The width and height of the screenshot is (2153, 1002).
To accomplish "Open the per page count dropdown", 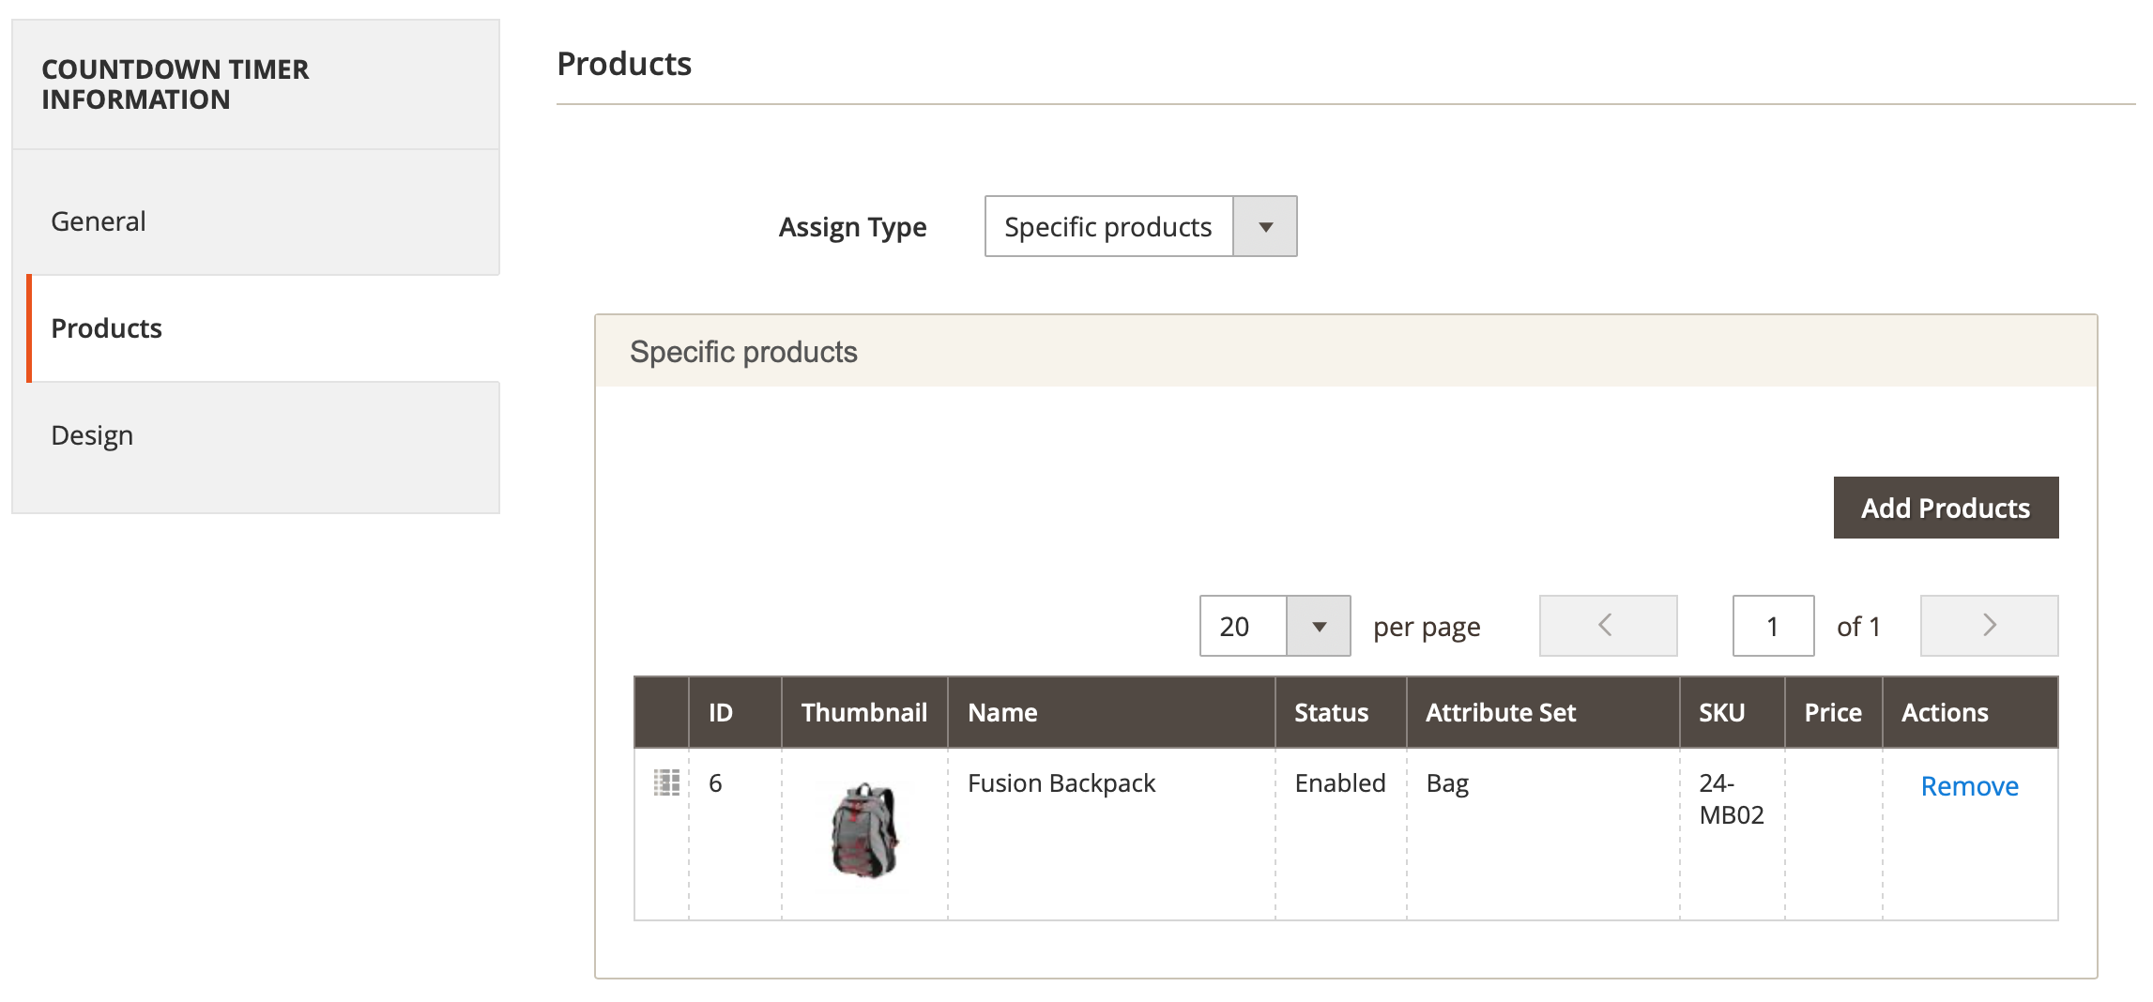I will (x=1275, y=626).
